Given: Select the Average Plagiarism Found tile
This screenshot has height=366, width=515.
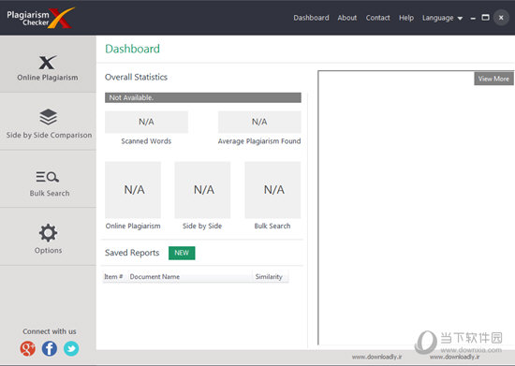Looking at the screenshot, I should click(x=259, y=122).
